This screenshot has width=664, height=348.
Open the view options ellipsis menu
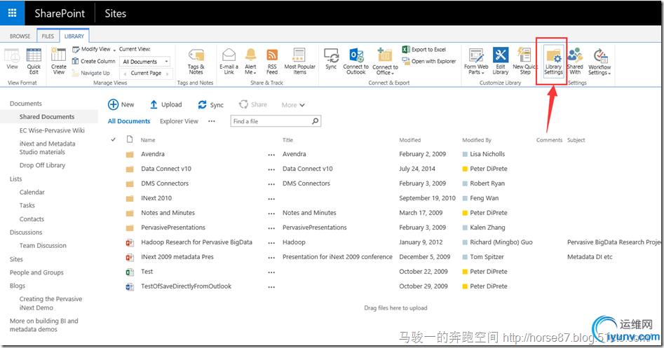coord(212,121)
